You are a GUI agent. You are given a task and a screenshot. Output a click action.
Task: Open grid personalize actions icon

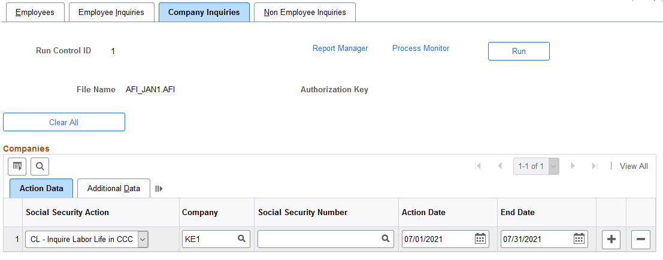[17, 166]
